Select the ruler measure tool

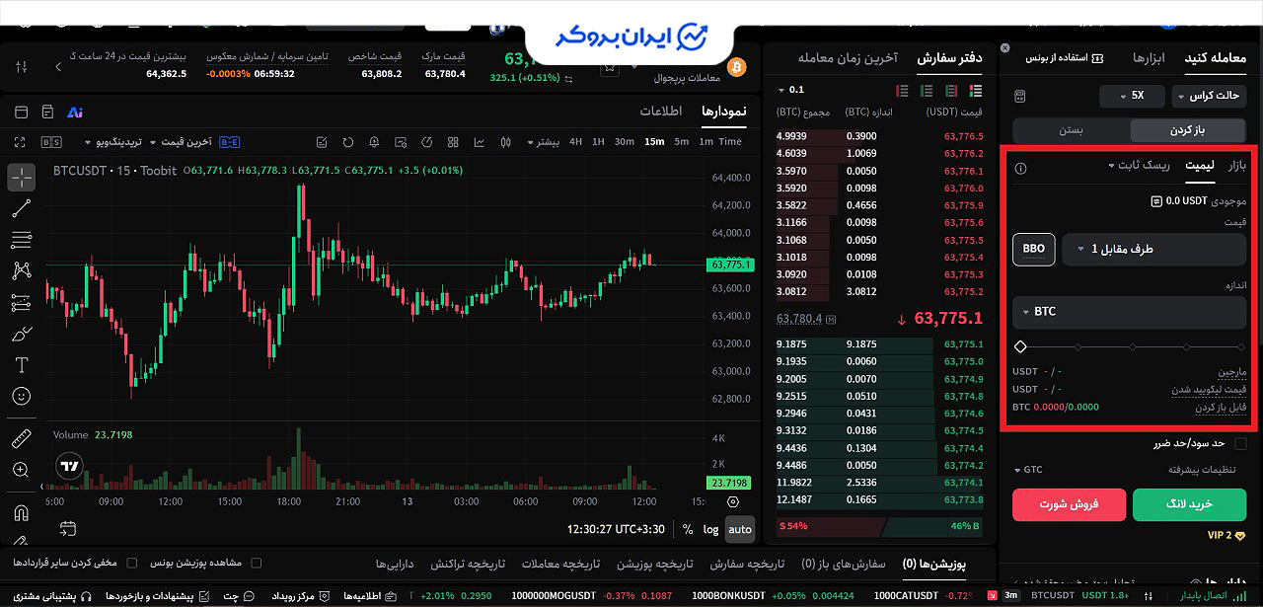[x=22, y=438]
